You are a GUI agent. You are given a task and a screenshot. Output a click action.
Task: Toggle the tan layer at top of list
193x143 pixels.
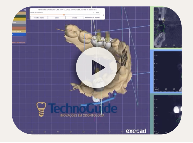pyautogui.click(x=20, y=13)
